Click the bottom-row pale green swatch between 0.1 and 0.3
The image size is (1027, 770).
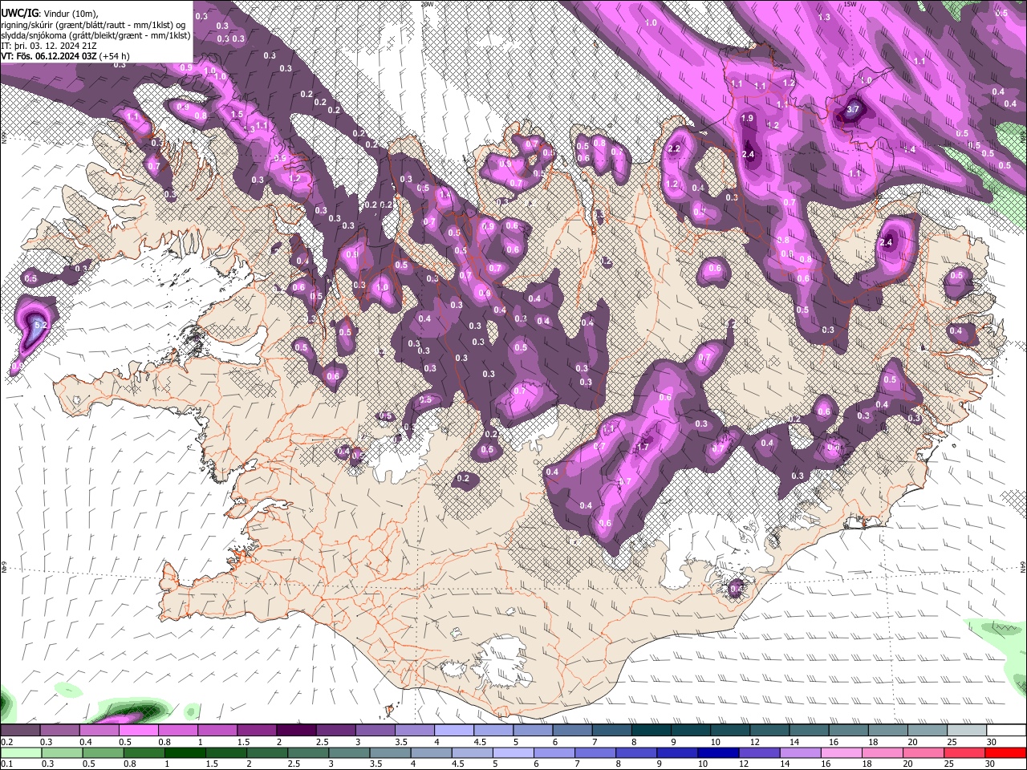tap(20, 753)
